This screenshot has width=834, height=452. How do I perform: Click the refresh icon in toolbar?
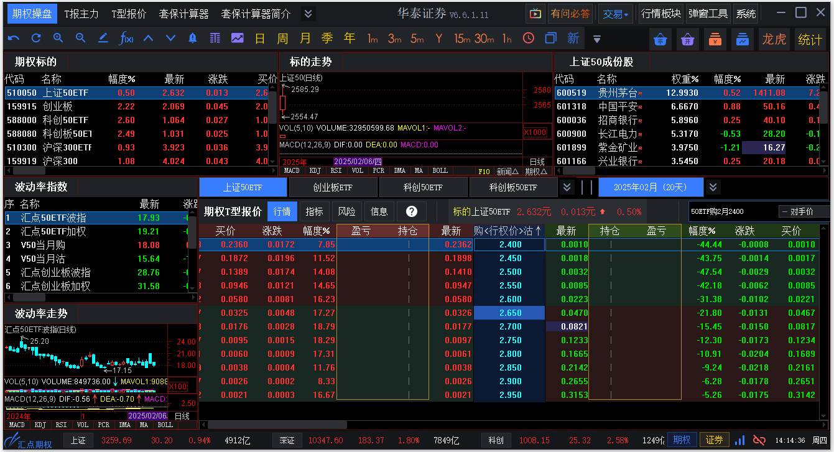tap(36, 39)
